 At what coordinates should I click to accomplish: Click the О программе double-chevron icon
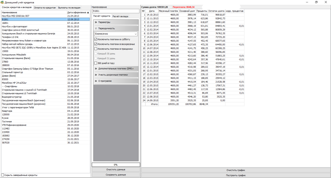point(96,81)
